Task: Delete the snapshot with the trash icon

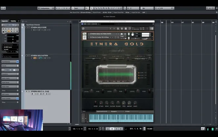Action: click(x=118, y=37)
